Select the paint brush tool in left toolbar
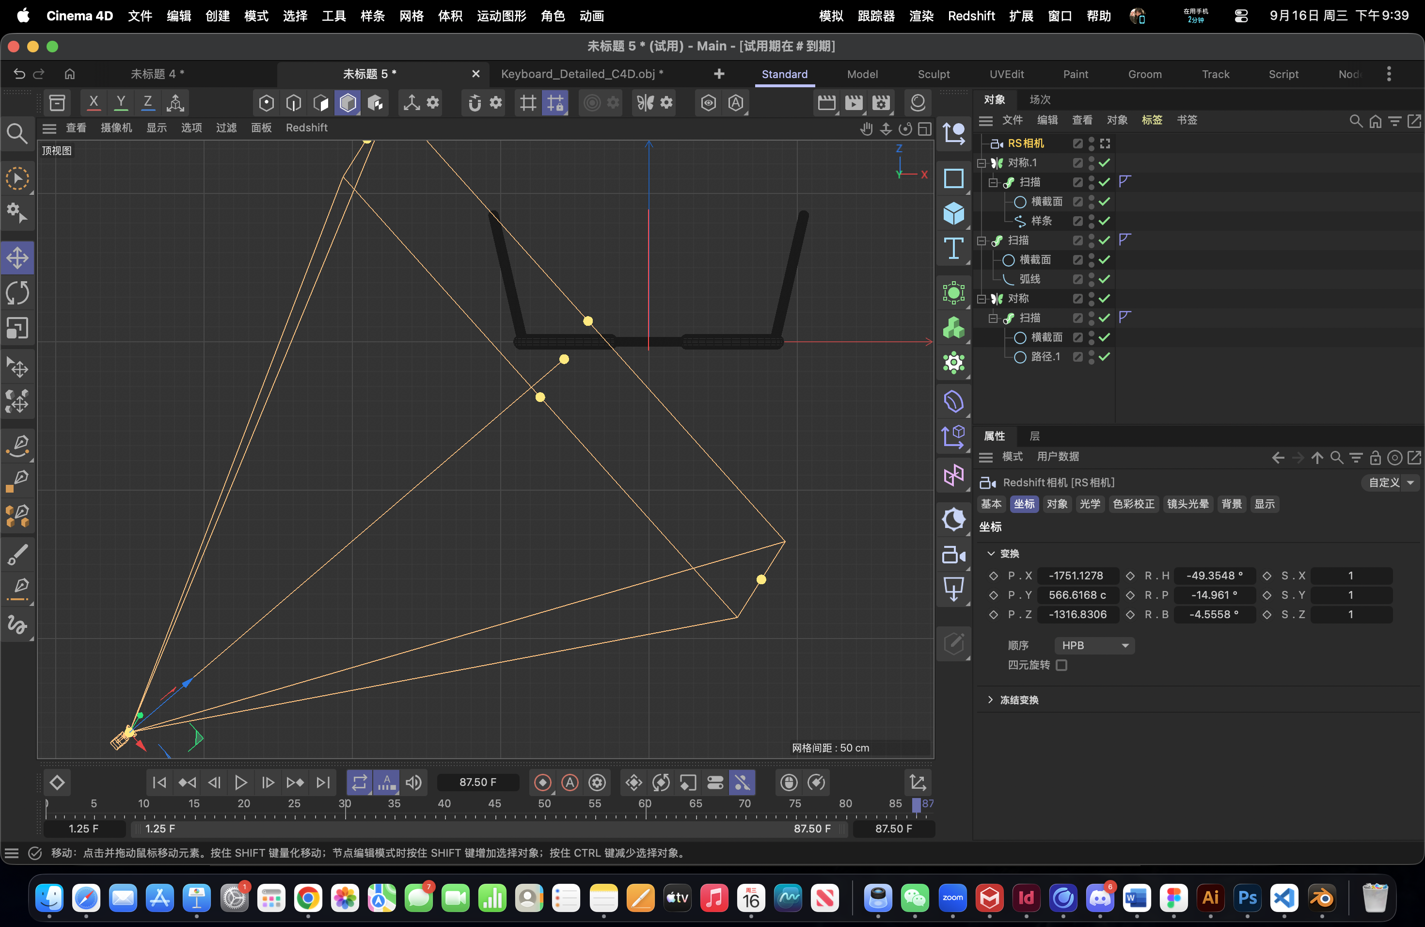Image resolution: width=1425 pixels, height=927 pixels. [x=17, y=554]
